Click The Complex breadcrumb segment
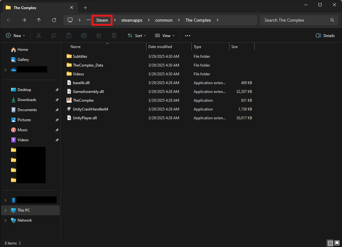The width and height of the screenshot is (342, 247). (198, 20)
